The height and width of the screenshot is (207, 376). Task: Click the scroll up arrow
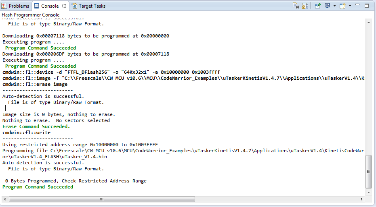368,22
